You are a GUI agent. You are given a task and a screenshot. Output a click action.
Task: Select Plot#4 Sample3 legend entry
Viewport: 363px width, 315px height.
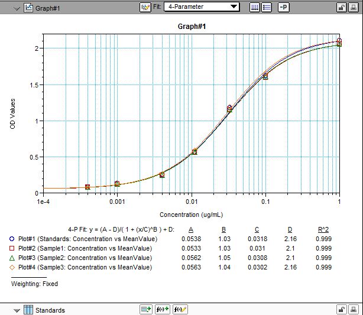[85, 267]
